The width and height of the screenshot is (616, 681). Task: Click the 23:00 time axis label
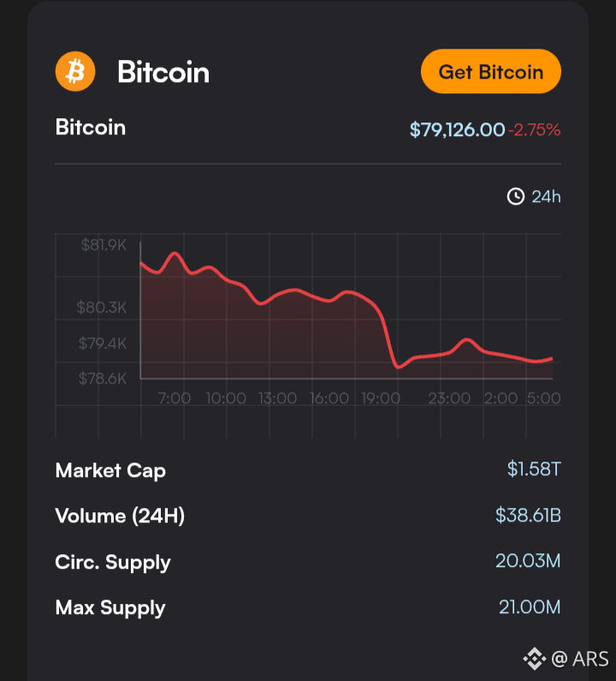449,397
